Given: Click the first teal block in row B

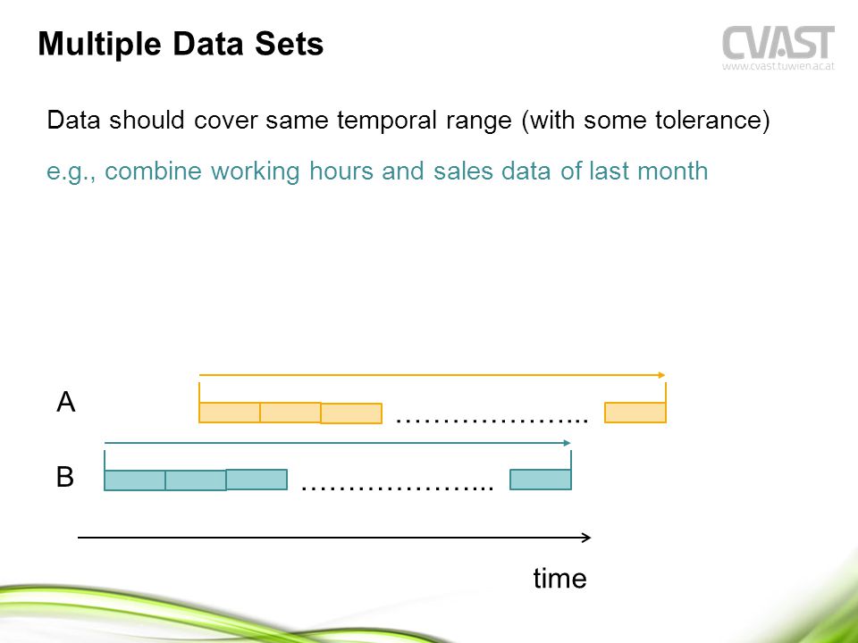Looking at the screenshot, I should (x=135, y=480).
